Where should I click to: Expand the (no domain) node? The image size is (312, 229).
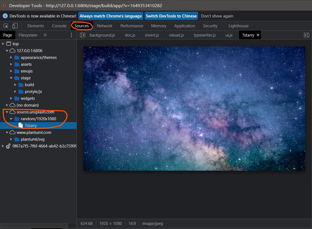point(7,105)
